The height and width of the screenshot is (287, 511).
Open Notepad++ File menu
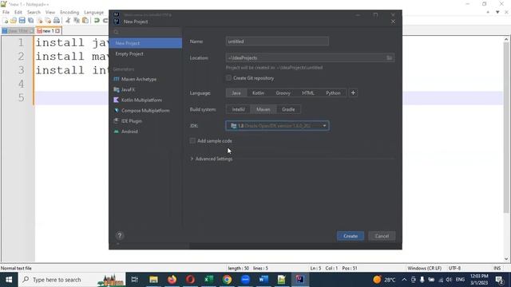tap(6, 13)
